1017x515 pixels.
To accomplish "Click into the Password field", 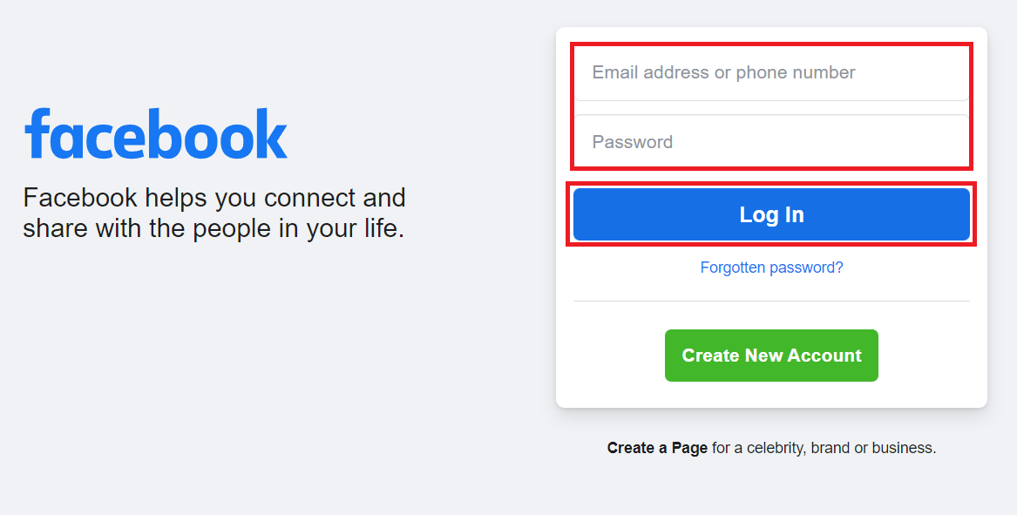I will point(770,142).
